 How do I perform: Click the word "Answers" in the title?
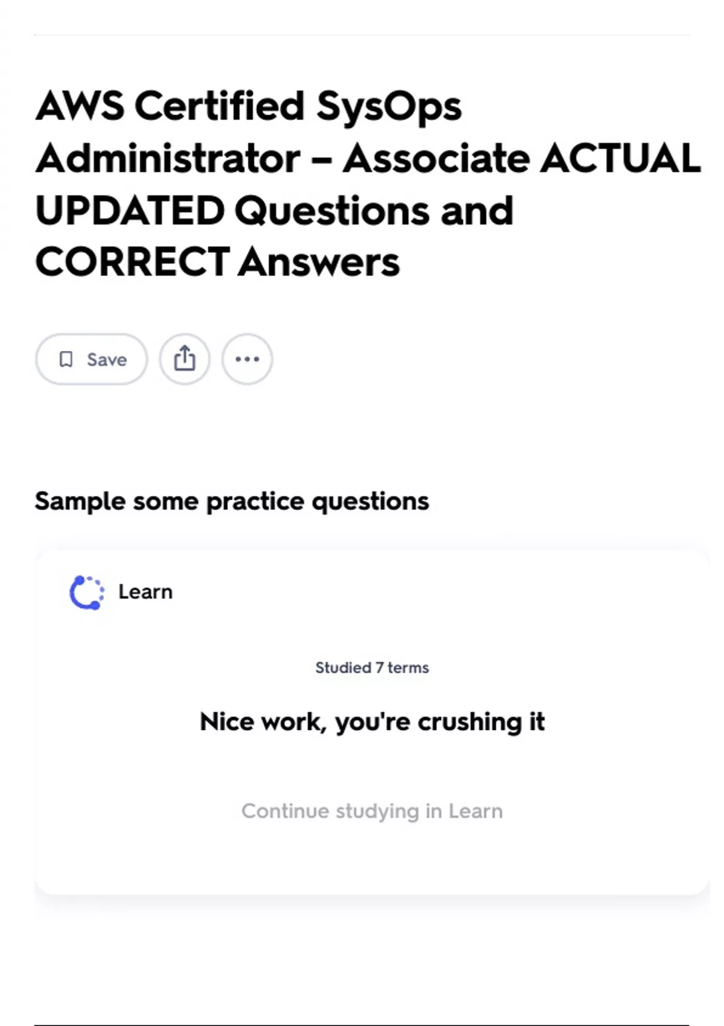tap(319, 263)
